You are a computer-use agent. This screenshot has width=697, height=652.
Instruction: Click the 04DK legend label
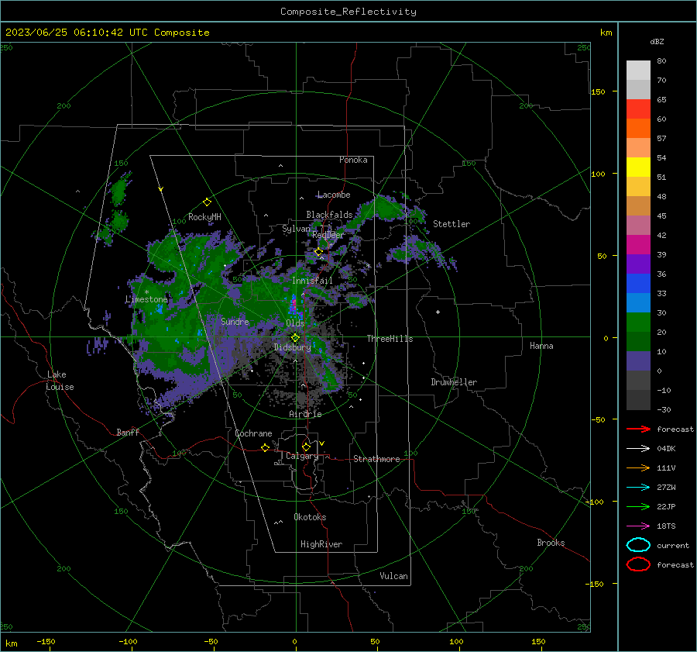click(666, 449)
